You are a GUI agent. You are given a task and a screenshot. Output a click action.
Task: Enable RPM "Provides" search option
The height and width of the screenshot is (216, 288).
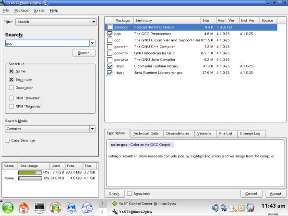click(11, 98)
